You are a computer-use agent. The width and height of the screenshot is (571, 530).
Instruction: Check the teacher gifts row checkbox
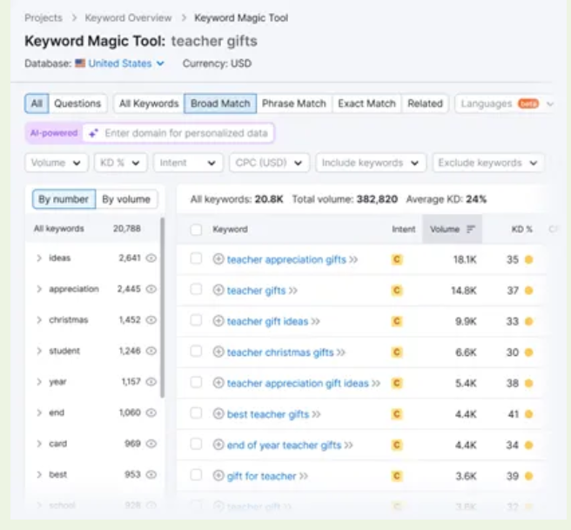[x=196, y=290]
